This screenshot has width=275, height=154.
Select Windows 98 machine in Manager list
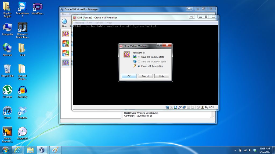[66, 53]
